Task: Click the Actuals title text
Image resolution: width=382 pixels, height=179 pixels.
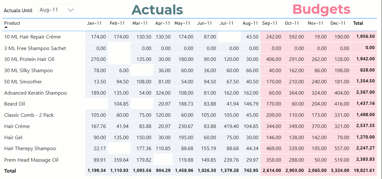Action: pyautogui.click(x=157, y=10)
